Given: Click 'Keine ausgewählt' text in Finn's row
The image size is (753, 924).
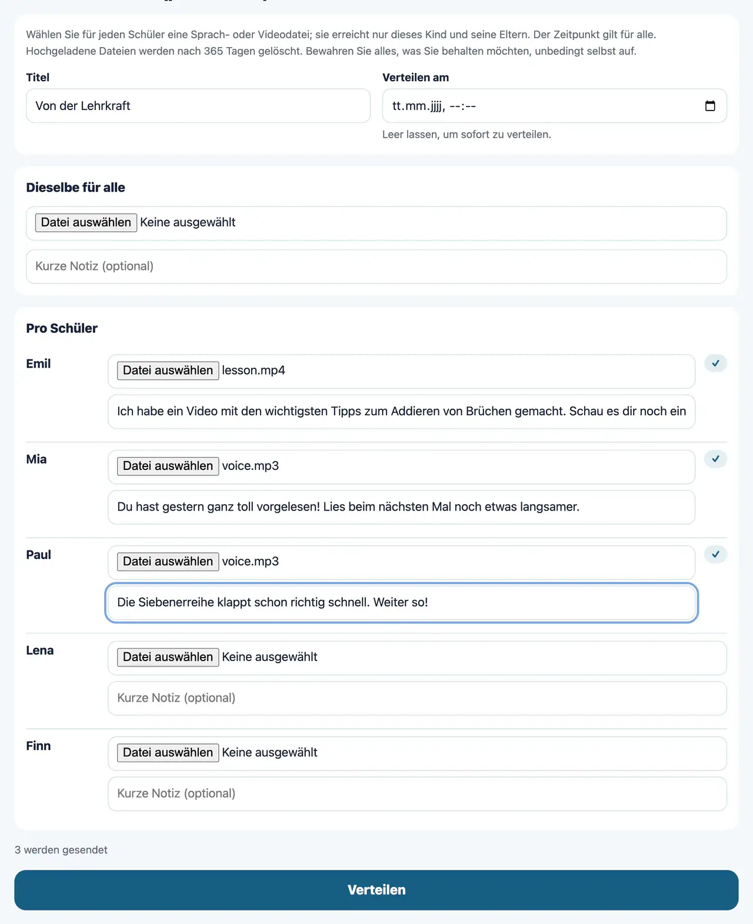Looking at the screenshot, I should (269, 753).
